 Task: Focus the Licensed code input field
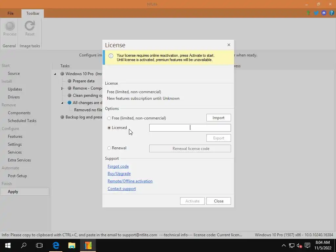coord(190,128)
